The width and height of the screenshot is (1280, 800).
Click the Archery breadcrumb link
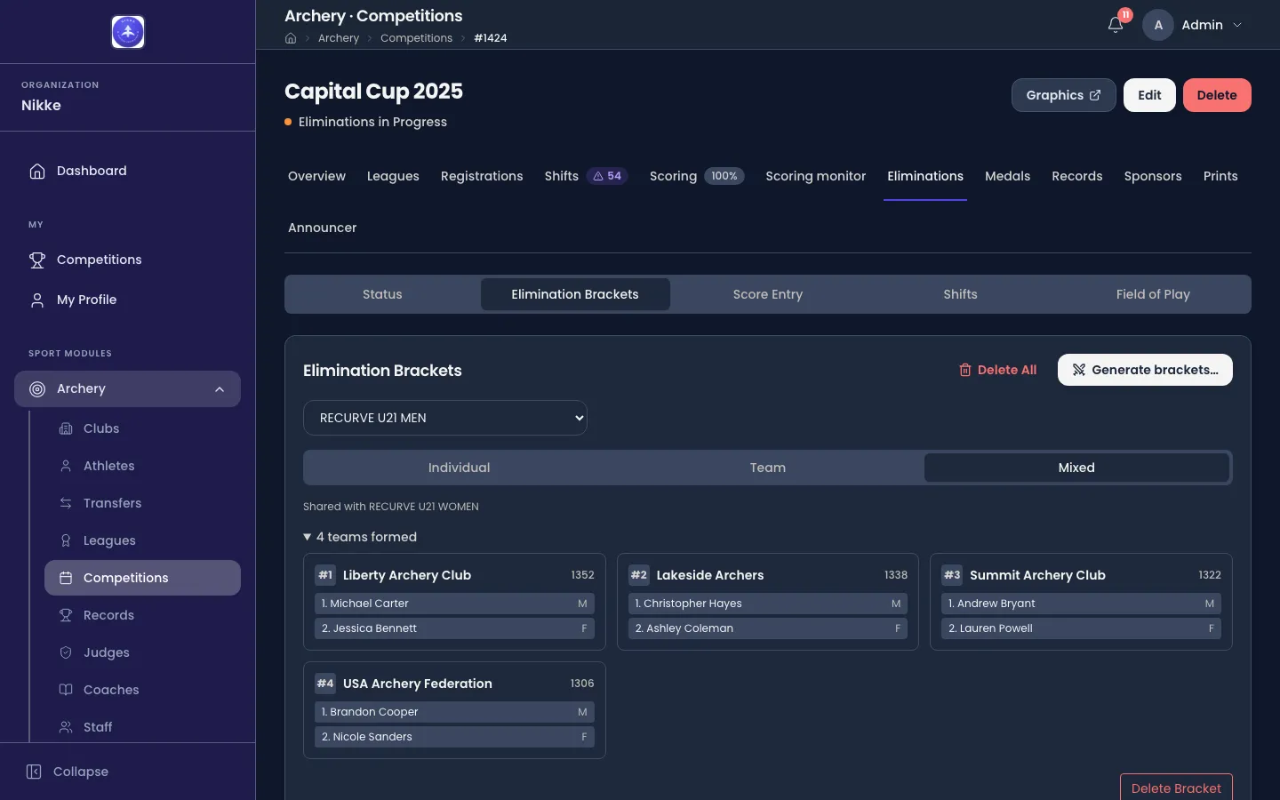click(x=339, y=38)
